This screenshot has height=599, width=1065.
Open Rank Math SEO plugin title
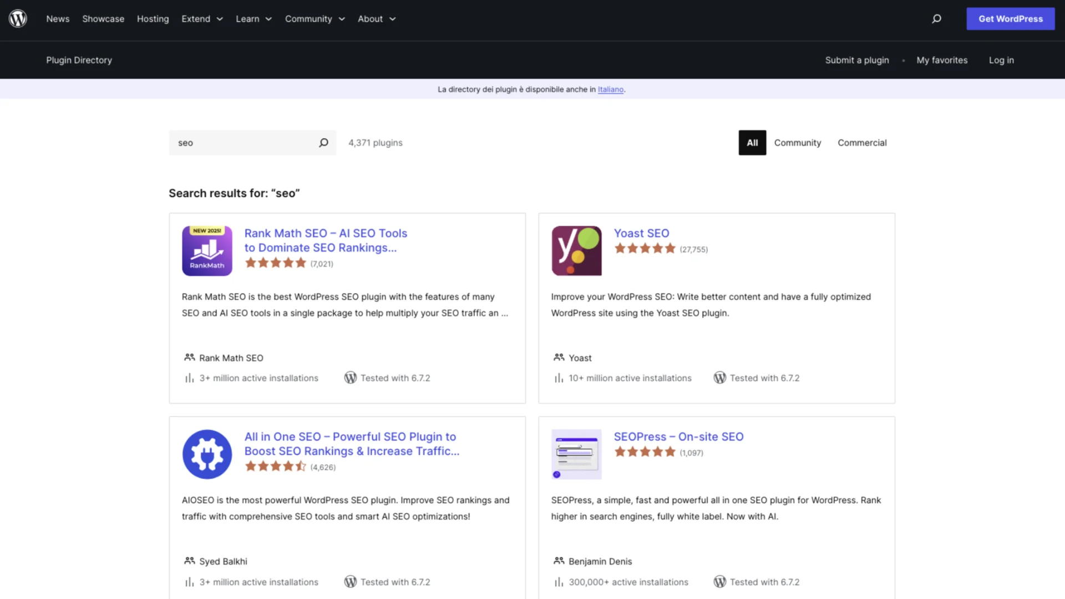(326, 241)
